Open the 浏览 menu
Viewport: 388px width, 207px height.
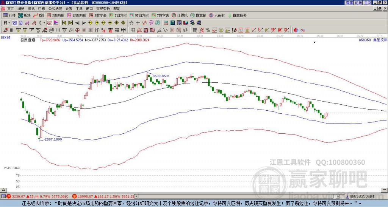(21, 9)
